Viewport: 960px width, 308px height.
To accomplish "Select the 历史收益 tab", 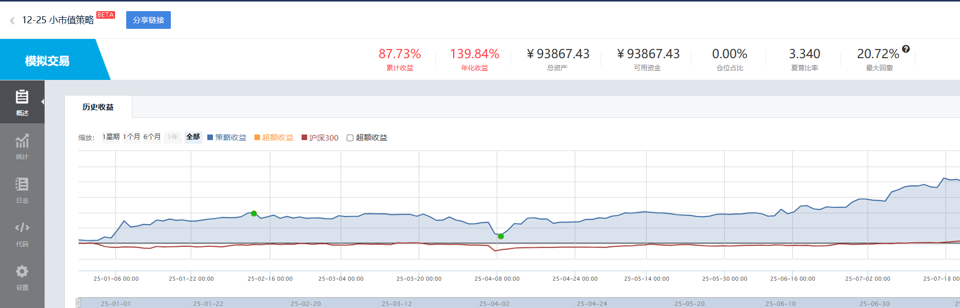I will (98, 107).
